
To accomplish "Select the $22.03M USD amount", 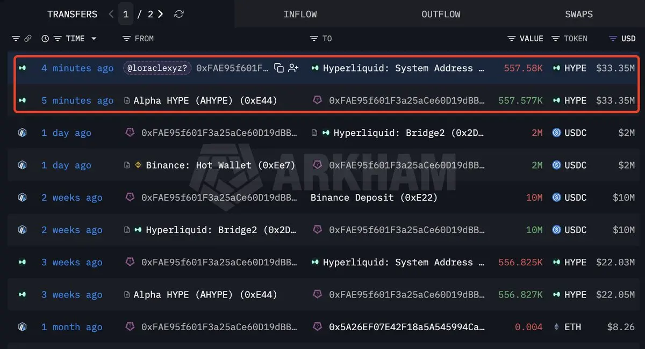I will 615,262.
